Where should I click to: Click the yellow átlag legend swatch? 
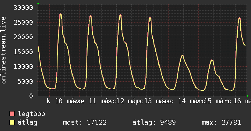click(x=12, y=122)
